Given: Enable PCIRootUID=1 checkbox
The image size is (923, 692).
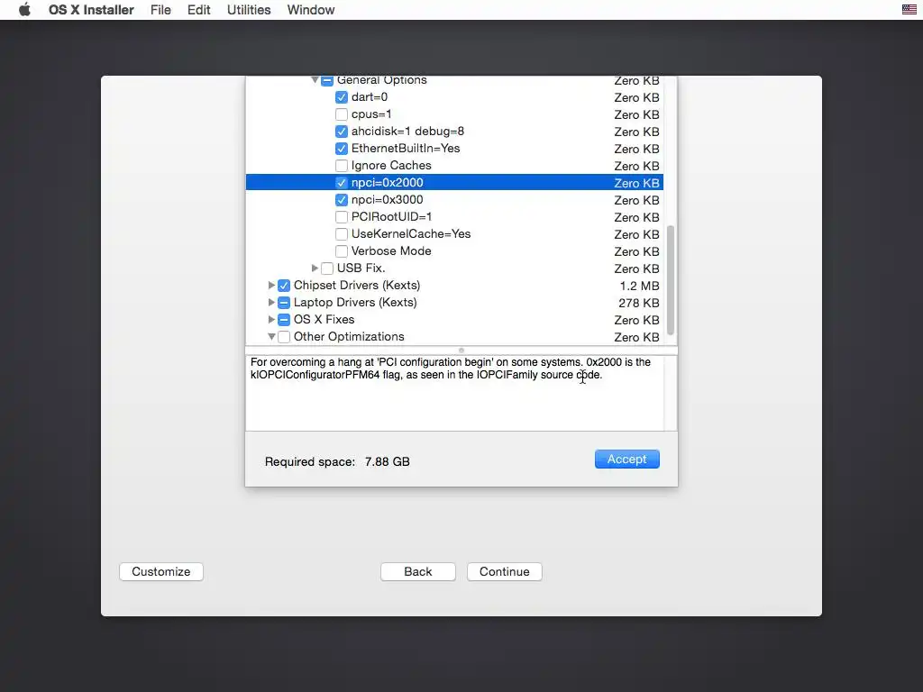Looking at the screenshot, I should coord(342,216).
